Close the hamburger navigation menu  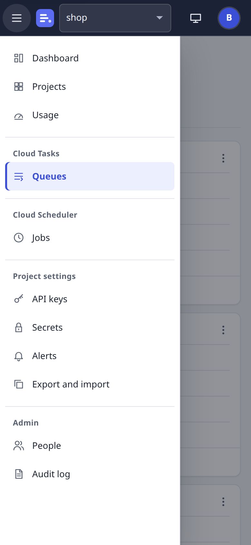(x=17, y=18)
